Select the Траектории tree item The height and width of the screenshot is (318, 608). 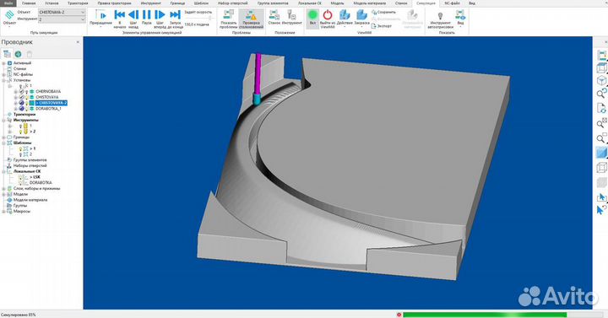(24, 115)
